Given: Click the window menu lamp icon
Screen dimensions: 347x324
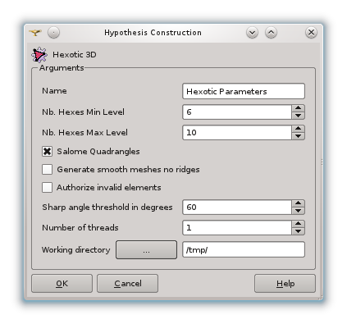Looking at the screenshot, I should [35, 33].
